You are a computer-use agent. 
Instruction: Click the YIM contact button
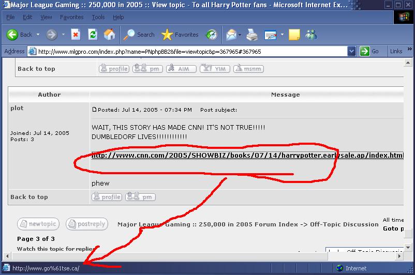pyautogui.click(x=215, y=69)
